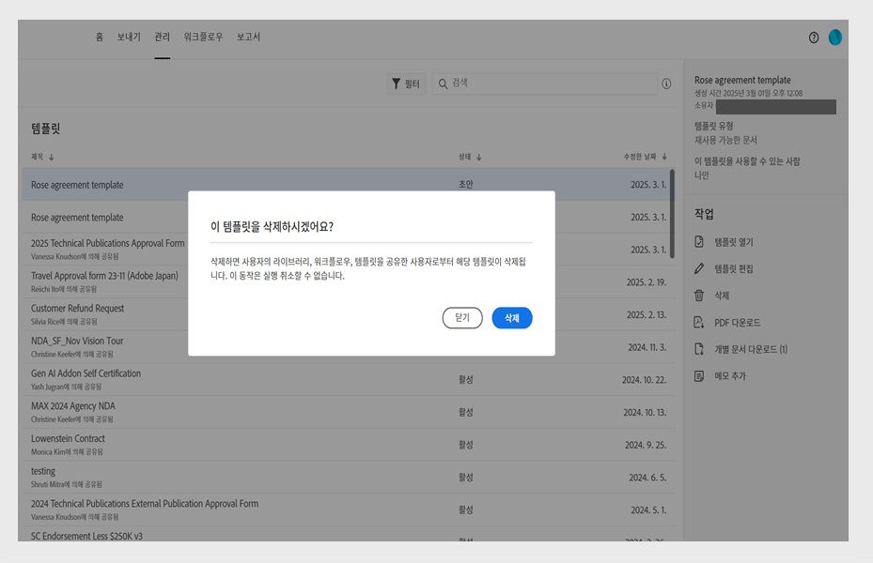Open the profile avatar in the top-right corner

[835, 38]
